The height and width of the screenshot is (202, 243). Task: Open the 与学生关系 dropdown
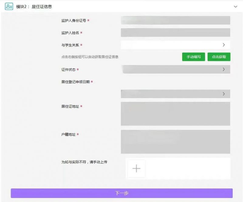(176, 45)
